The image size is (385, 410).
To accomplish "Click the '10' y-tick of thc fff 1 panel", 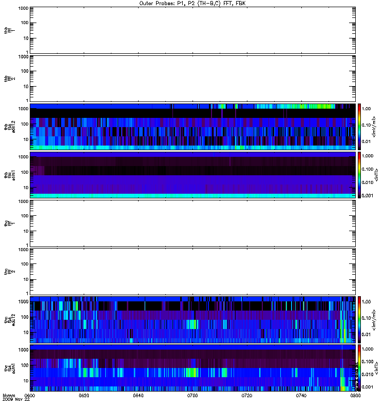I will pyautogui.click(x=26, y=231).
